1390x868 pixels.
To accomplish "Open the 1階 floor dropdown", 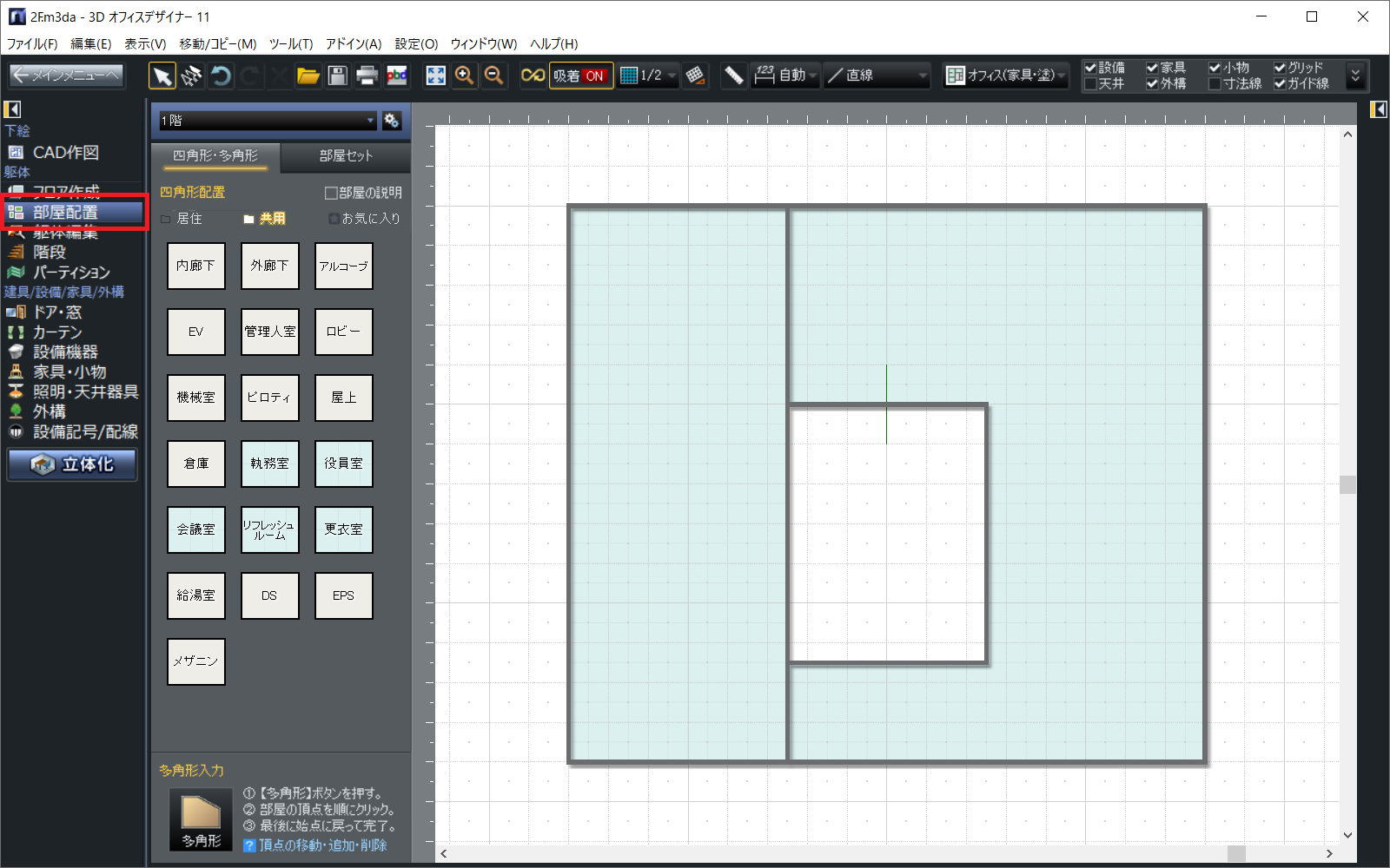I will click(x=268, y=121).
